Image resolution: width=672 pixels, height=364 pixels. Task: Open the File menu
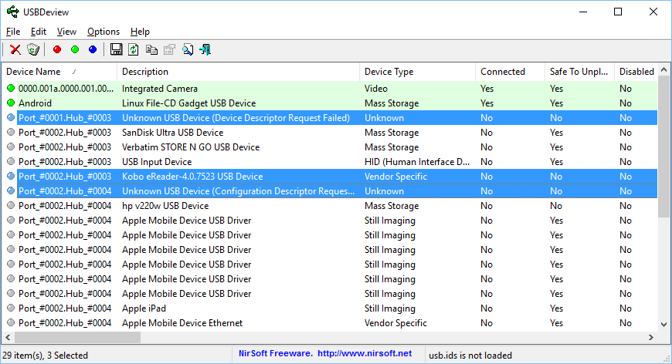[13, 32]
